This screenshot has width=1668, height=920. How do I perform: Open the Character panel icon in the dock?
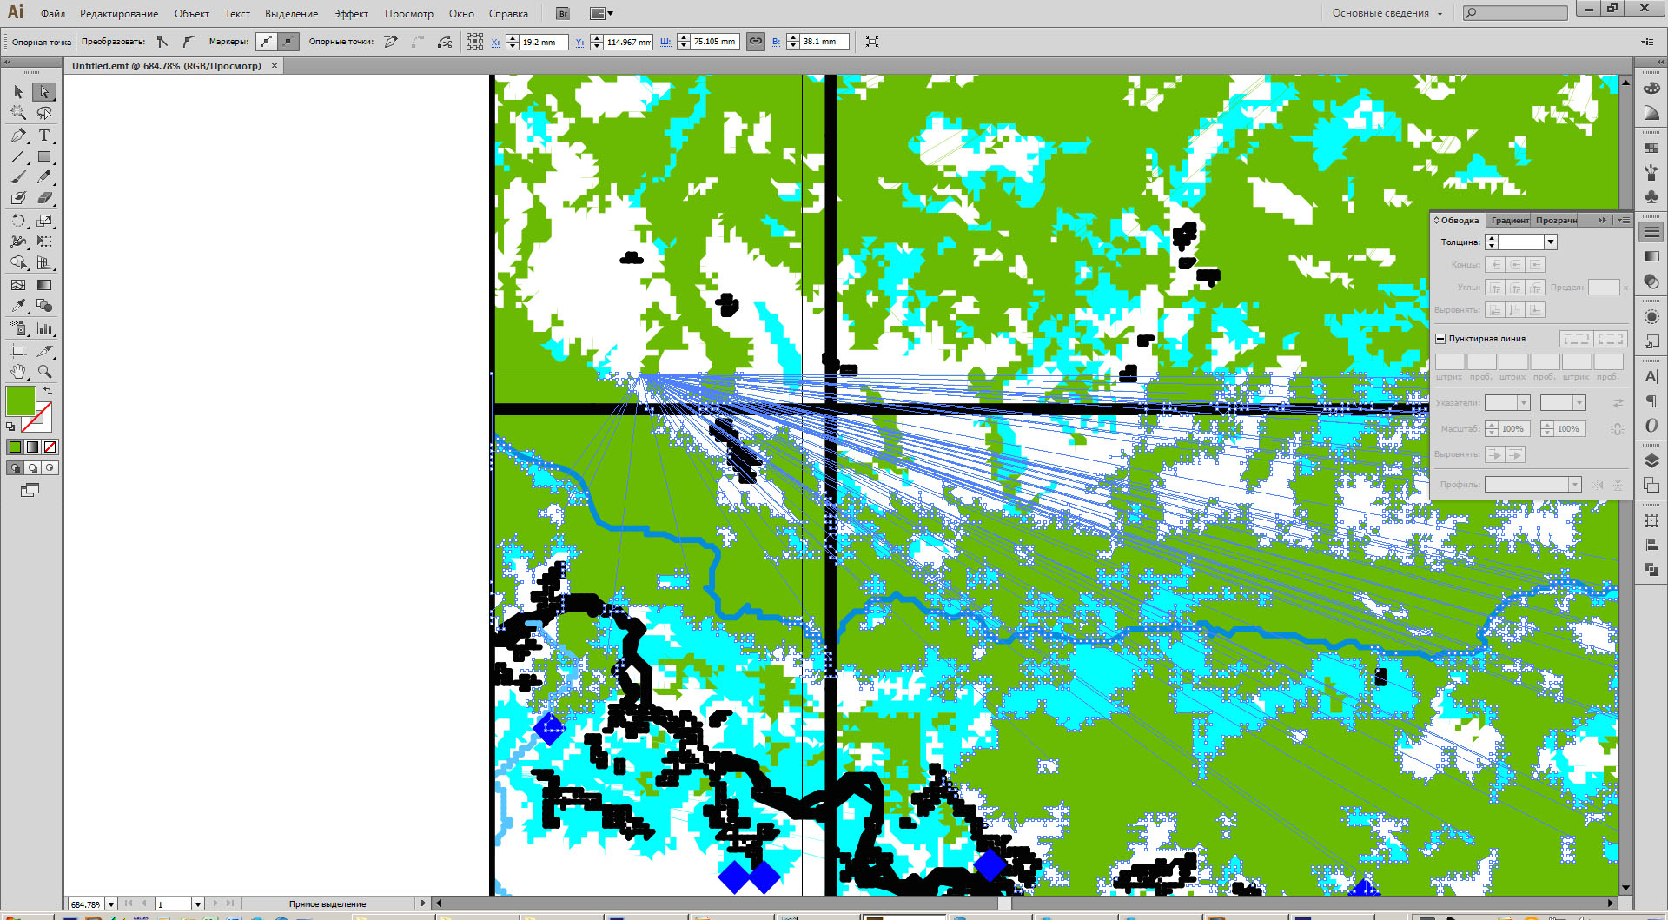pyautogui.click(x=1651, y=377)
